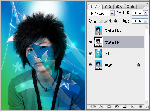Delete layer with trash icon
This screenshot has height=111, width=150.
tap(141, 107)
